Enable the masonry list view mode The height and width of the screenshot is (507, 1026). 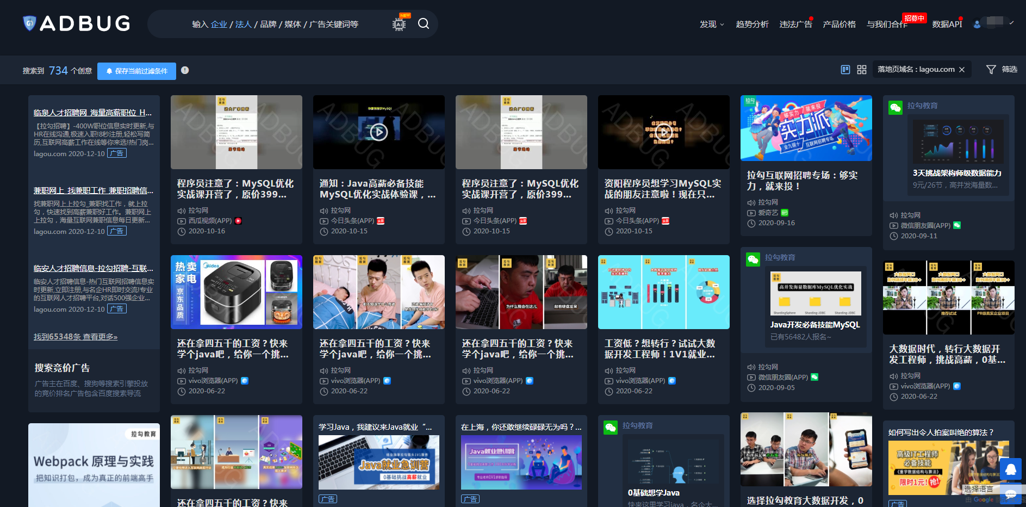[845, 70]
